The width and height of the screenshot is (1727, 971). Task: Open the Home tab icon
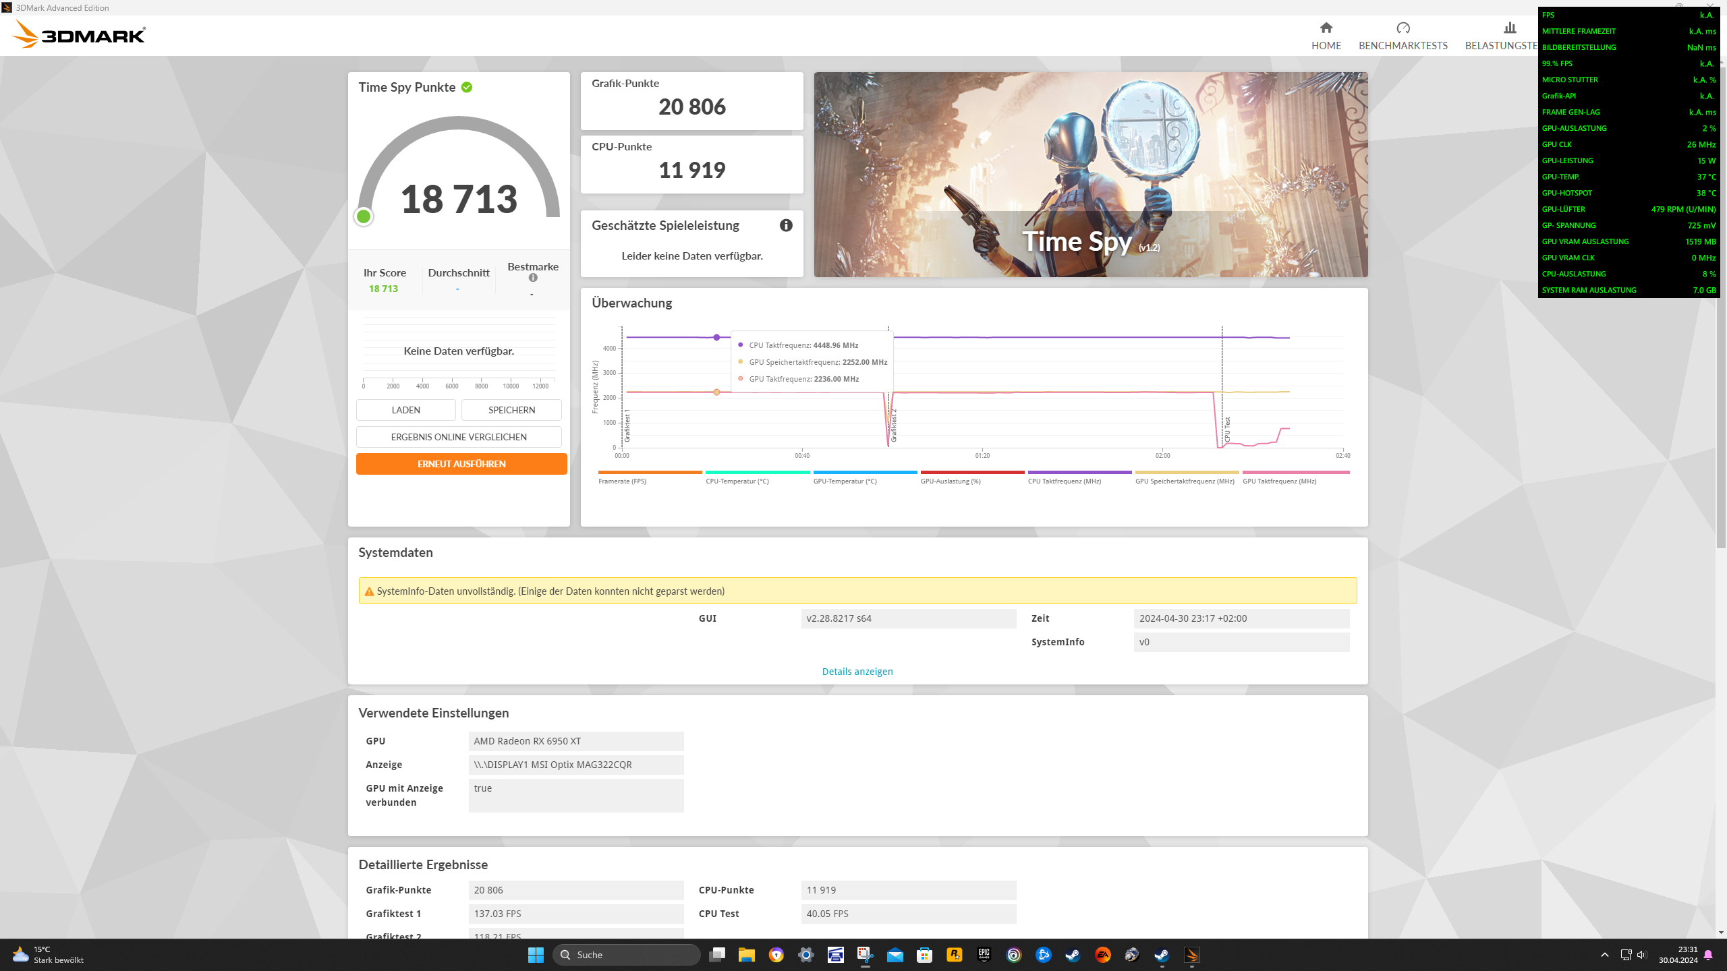point(1326,28)
